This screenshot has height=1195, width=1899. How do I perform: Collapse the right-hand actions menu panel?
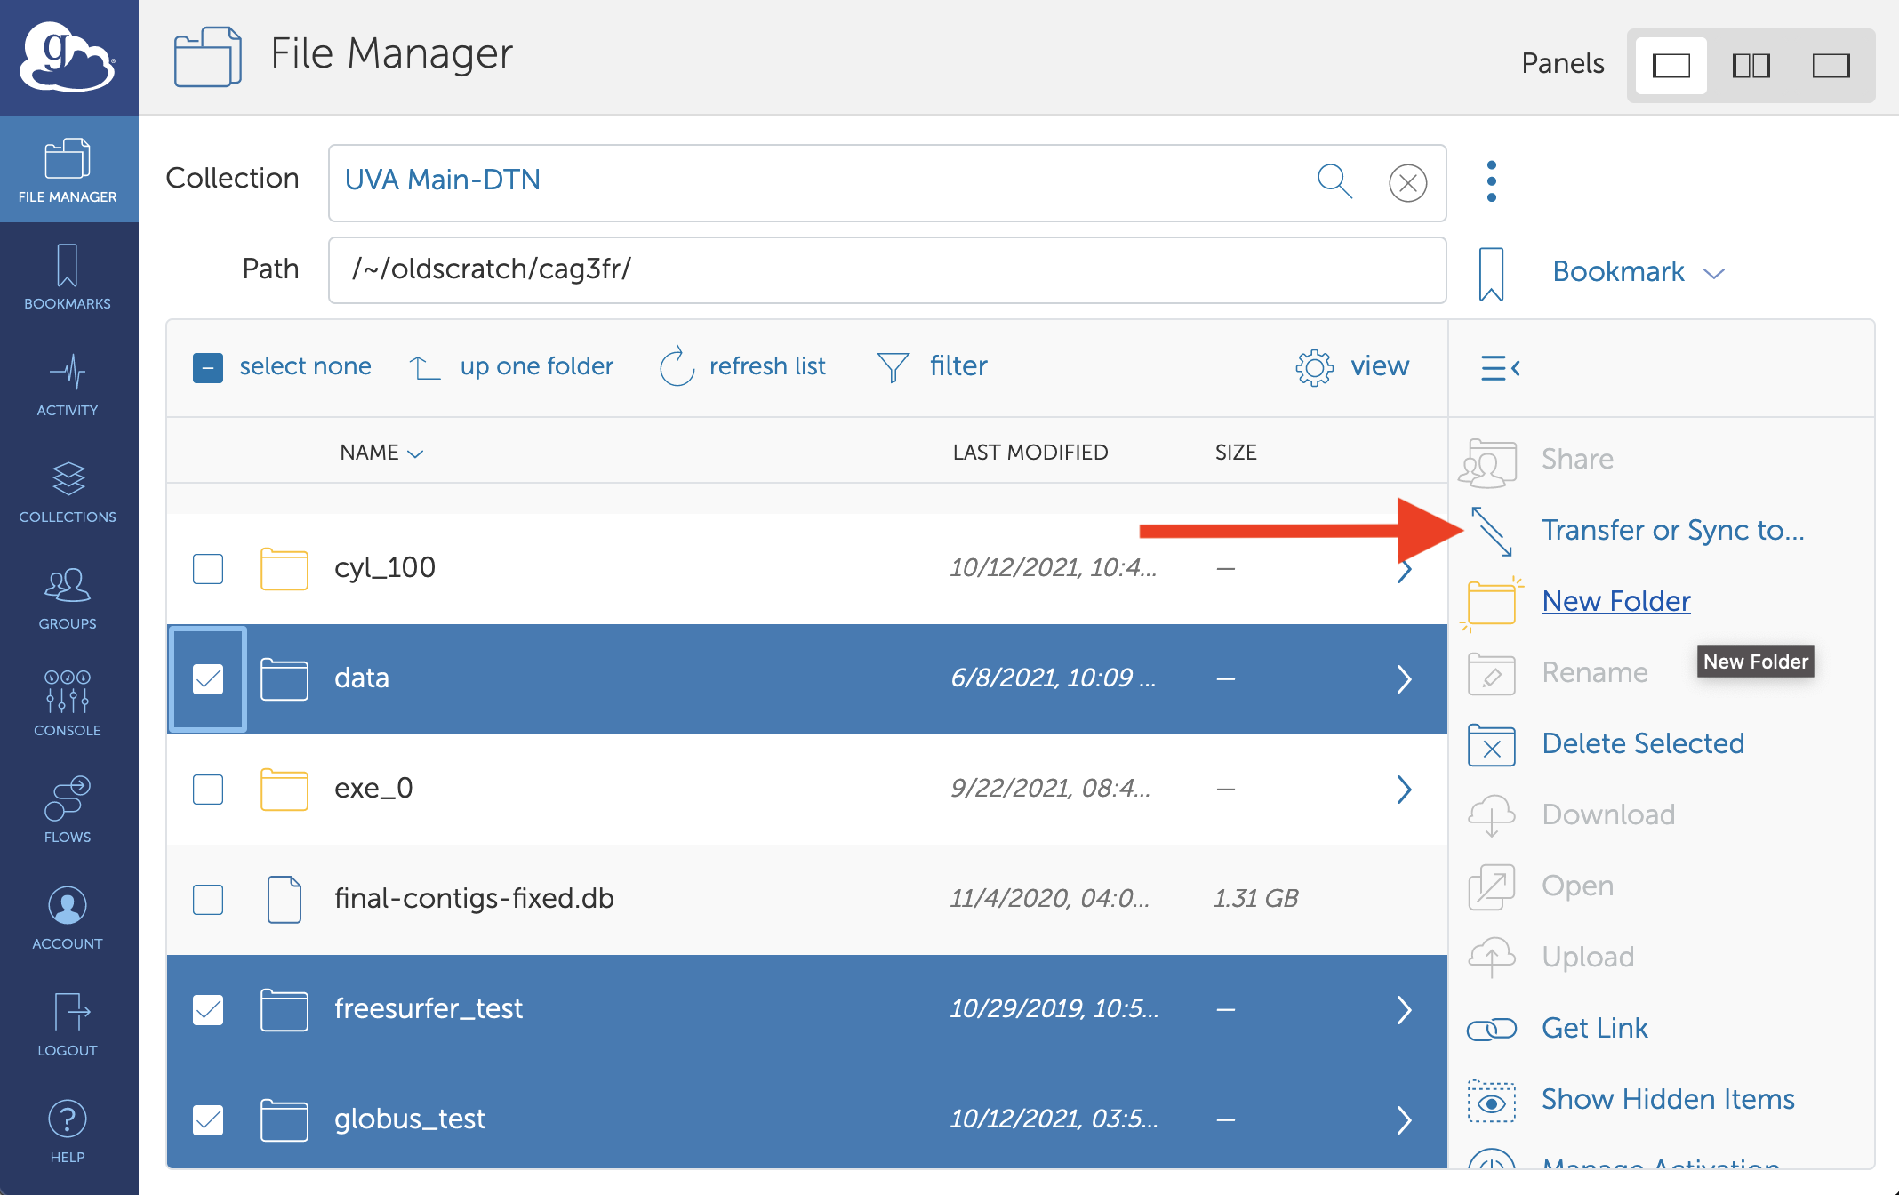(1500, 367)
